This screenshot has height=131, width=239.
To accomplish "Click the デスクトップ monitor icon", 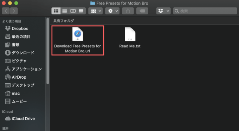I will (x=8, y=85).
